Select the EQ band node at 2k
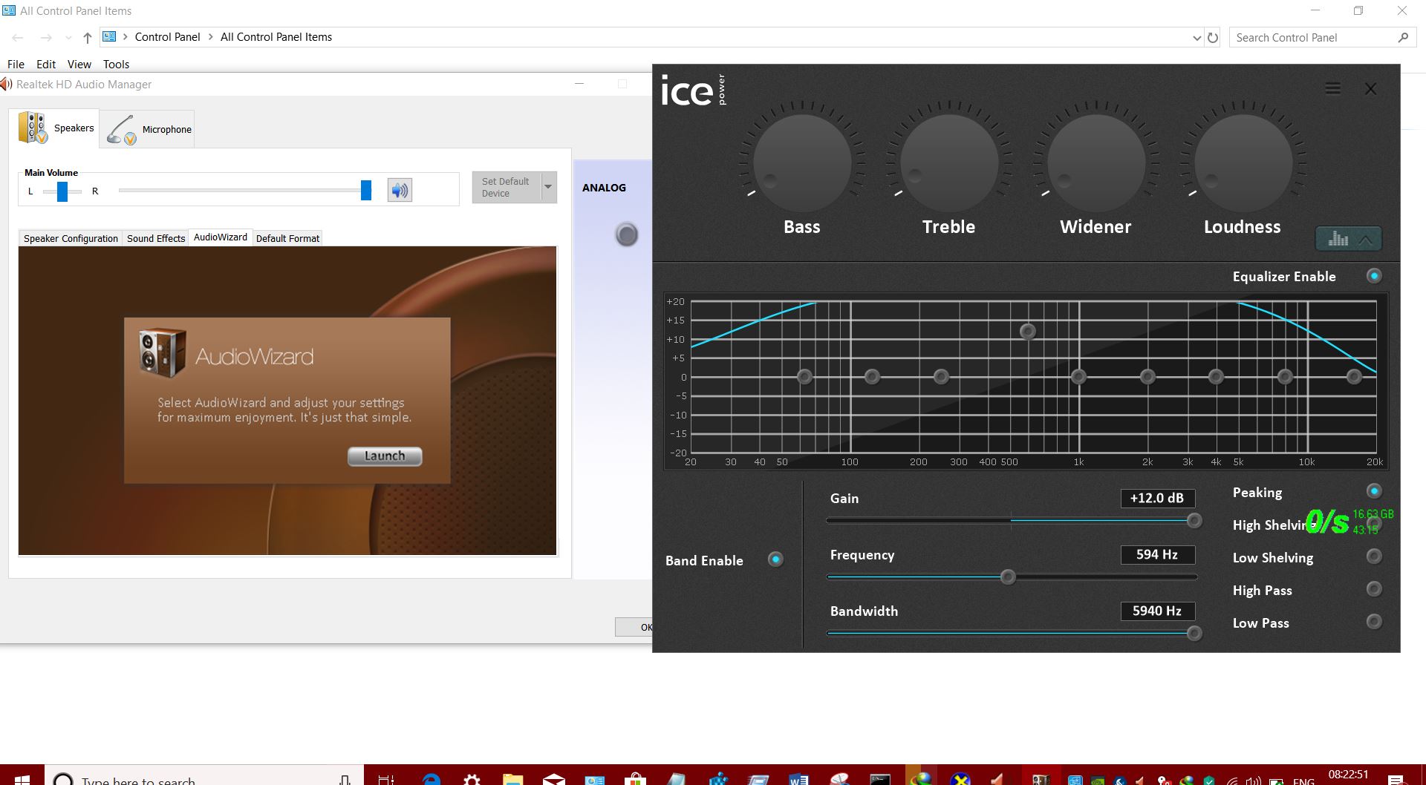This screenshot has height=785, width=1426. [1147, 377]
